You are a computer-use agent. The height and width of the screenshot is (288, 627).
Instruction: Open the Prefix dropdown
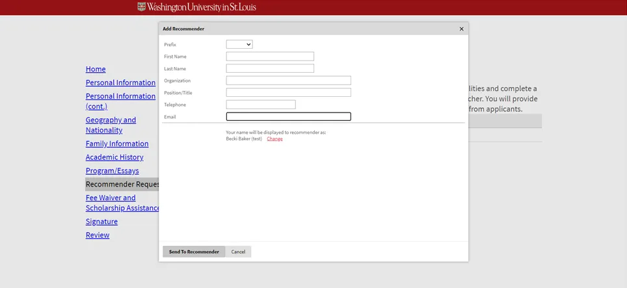(x=239, y=44)
